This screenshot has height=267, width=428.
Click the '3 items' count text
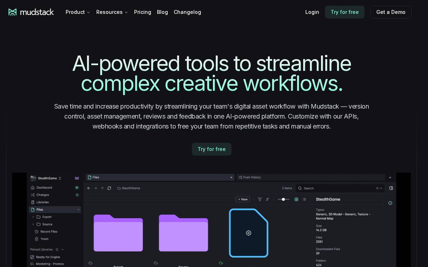(x=287, y=188)
